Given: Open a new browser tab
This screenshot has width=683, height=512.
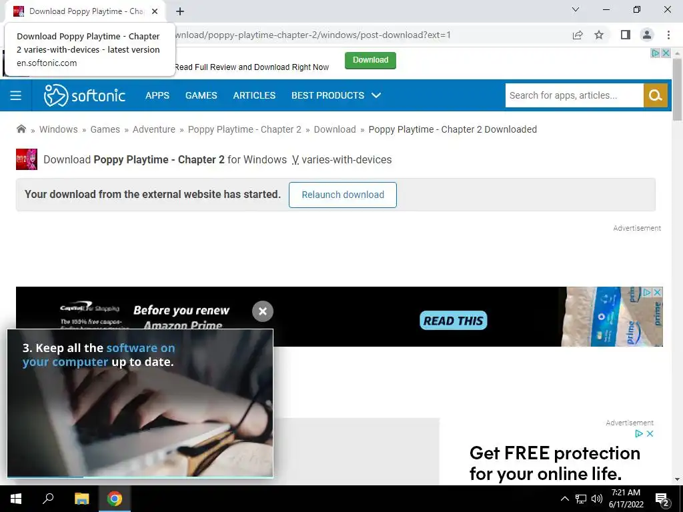Looking at the screenshot, I should 180,11.
